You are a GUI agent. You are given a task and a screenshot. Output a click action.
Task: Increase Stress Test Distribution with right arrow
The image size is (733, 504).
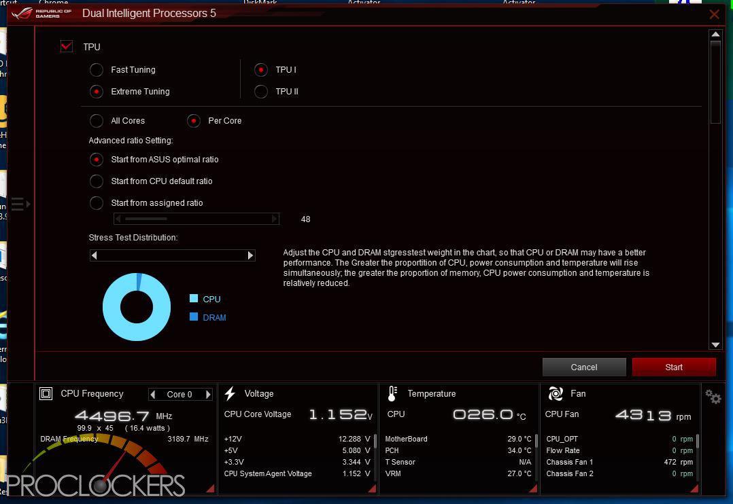click(250, 255)
